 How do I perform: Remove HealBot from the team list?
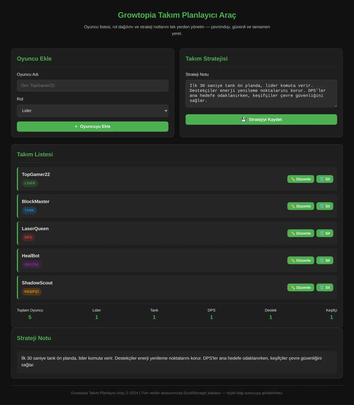click(325, 260)
